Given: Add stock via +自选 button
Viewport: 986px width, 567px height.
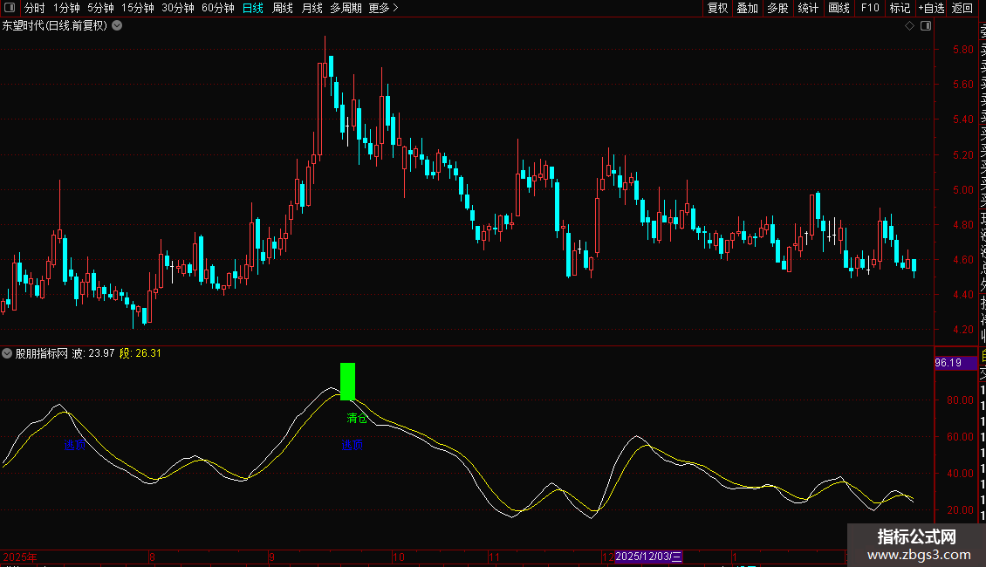Looking at the screenshot, I should coord(931,8).
